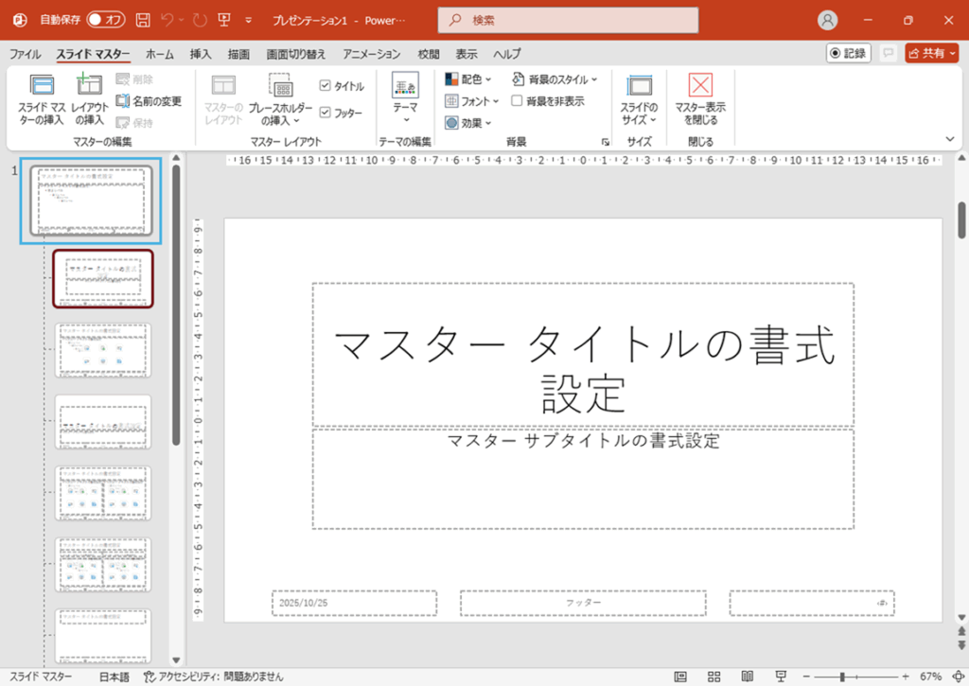This screenshot has height=686, width=969.
Task: Rename the selected master layout
Action: coord(147,100)
